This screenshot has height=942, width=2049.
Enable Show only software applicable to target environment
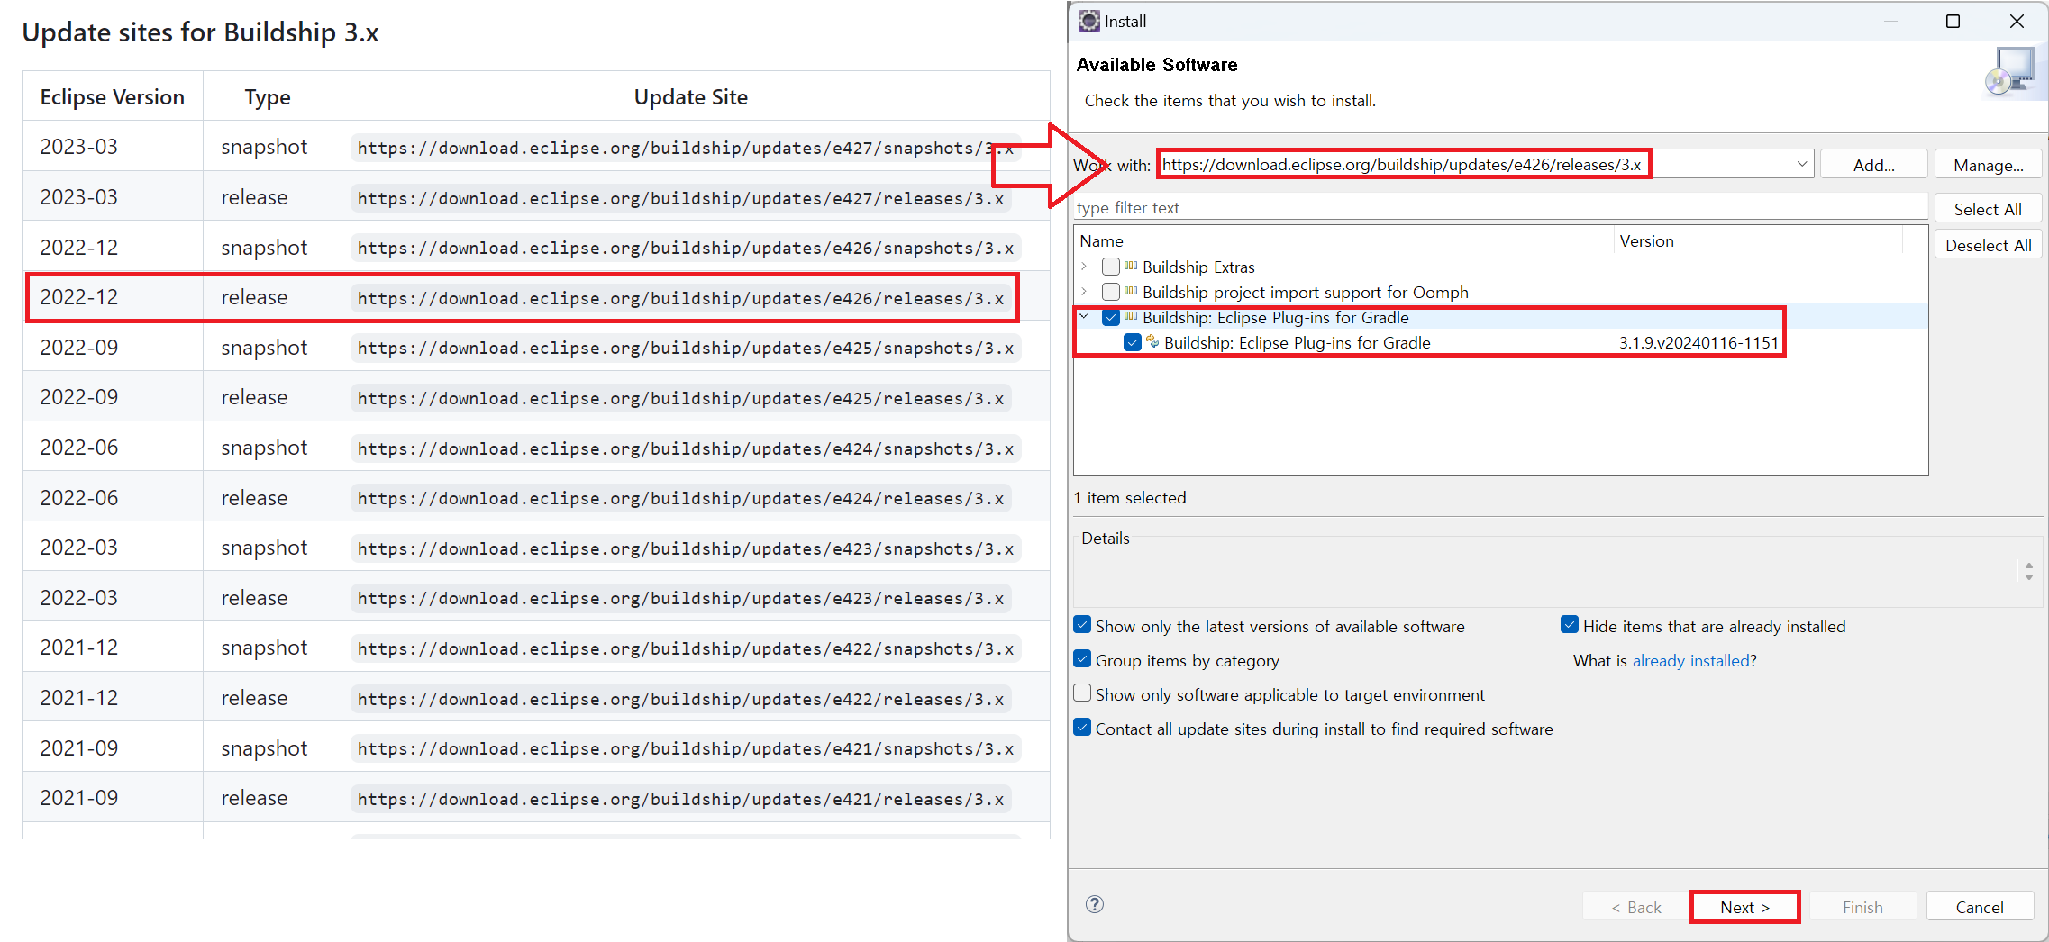(1083, 693)
